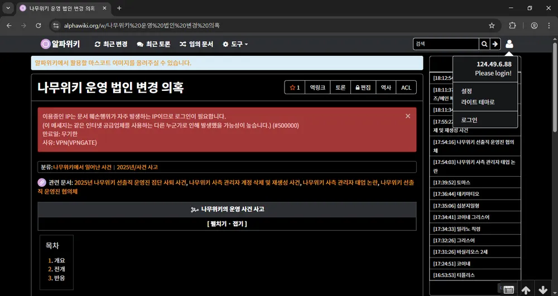Open 나무위키 사측 관리자 계정 삭제 및 재생성 사건 link

[x=244, y=183]
